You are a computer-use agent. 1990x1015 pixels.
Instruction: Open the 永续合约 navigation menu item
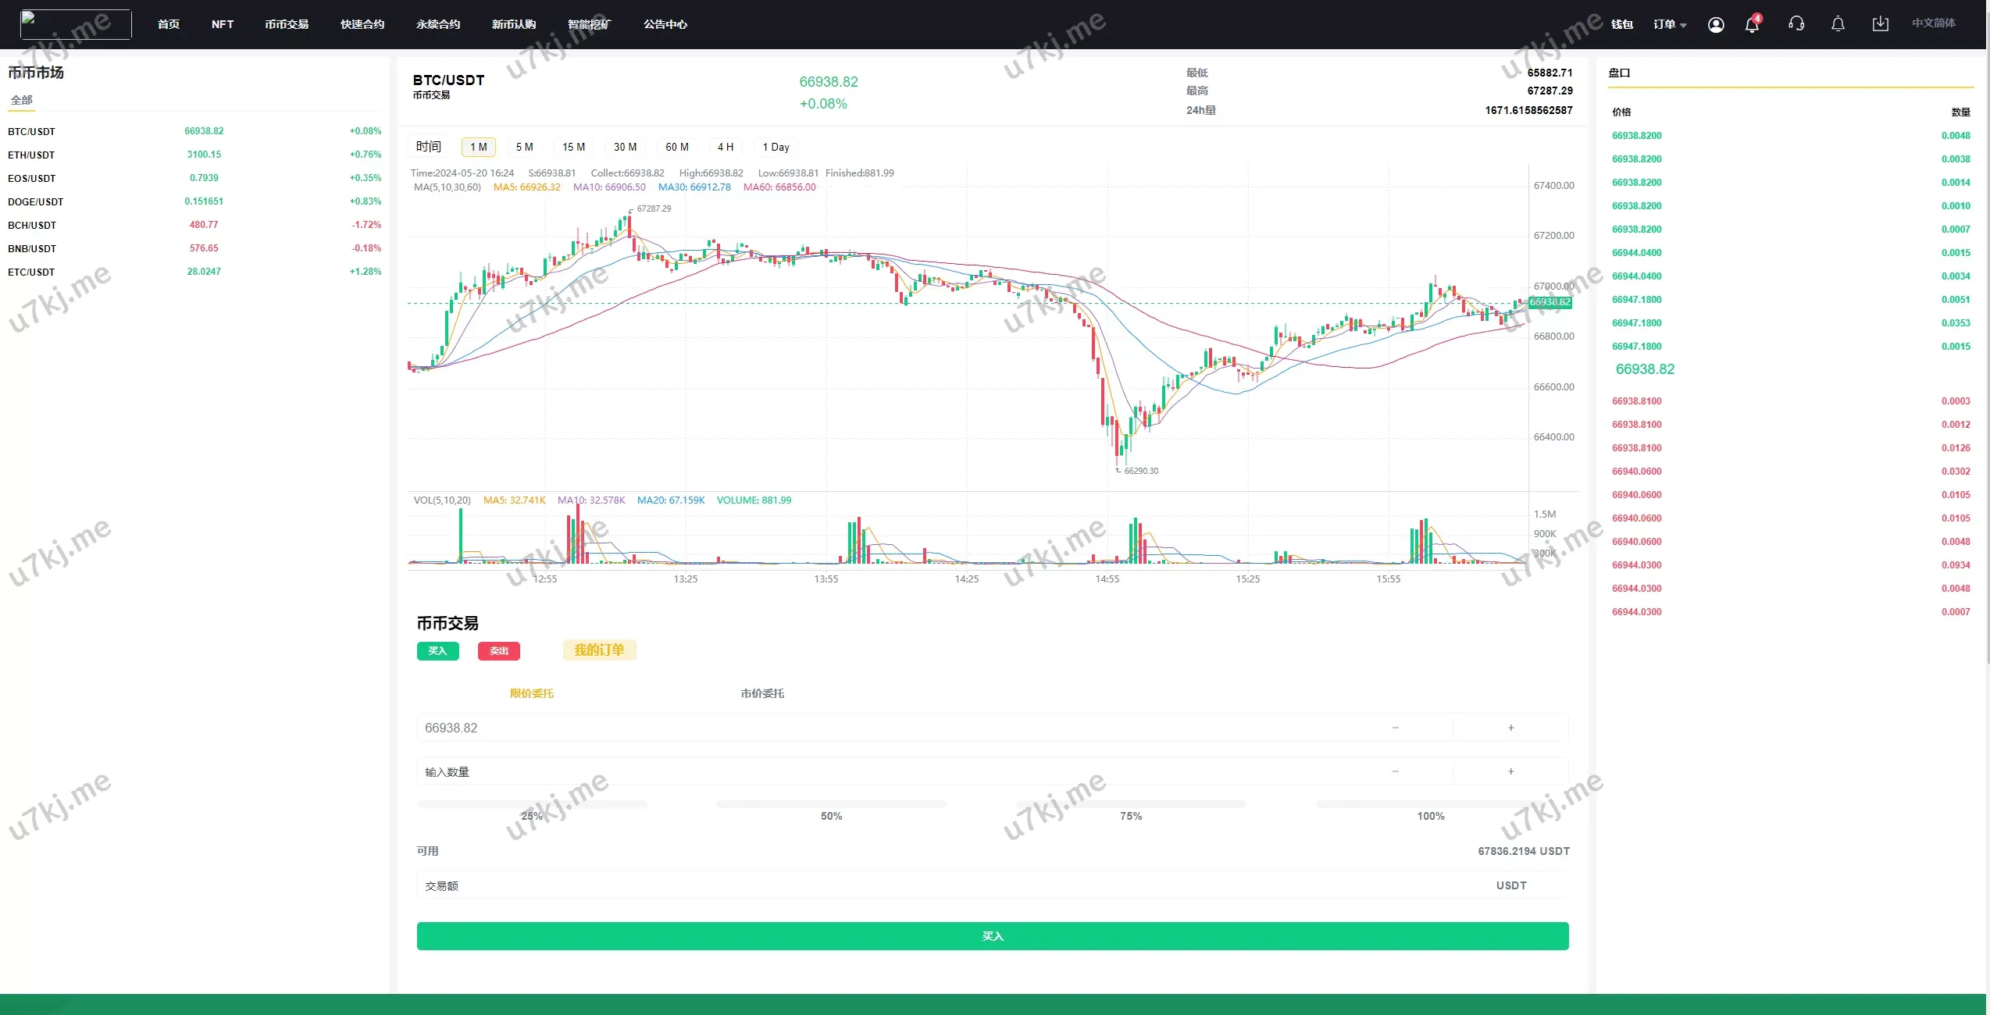438,25
